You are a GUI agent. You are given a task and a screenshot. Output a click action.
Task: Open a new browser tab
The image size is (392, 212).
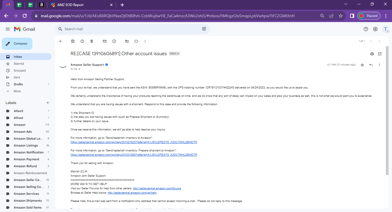click(x=122, y=5)
